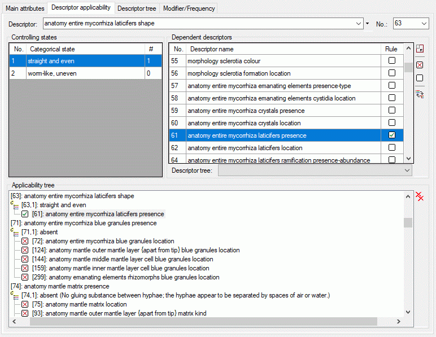Click the list-and-tree swap arrows icon
Screen dimensions: 436x337
coord(420,94)
